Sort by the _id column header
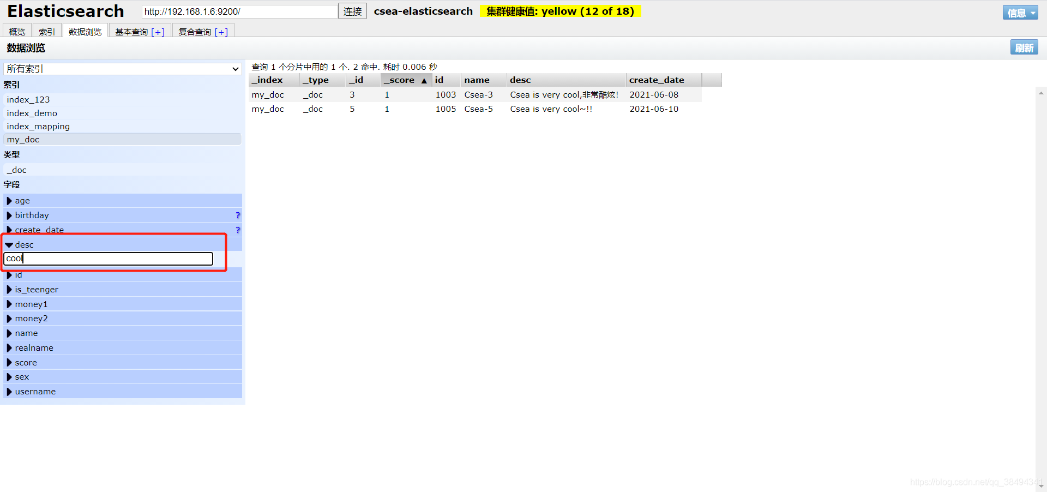 tap(364, 80)
